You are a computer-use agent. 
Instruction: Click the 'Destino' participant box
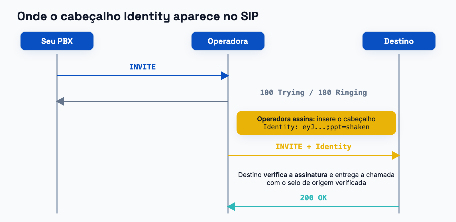click(399, 41)
